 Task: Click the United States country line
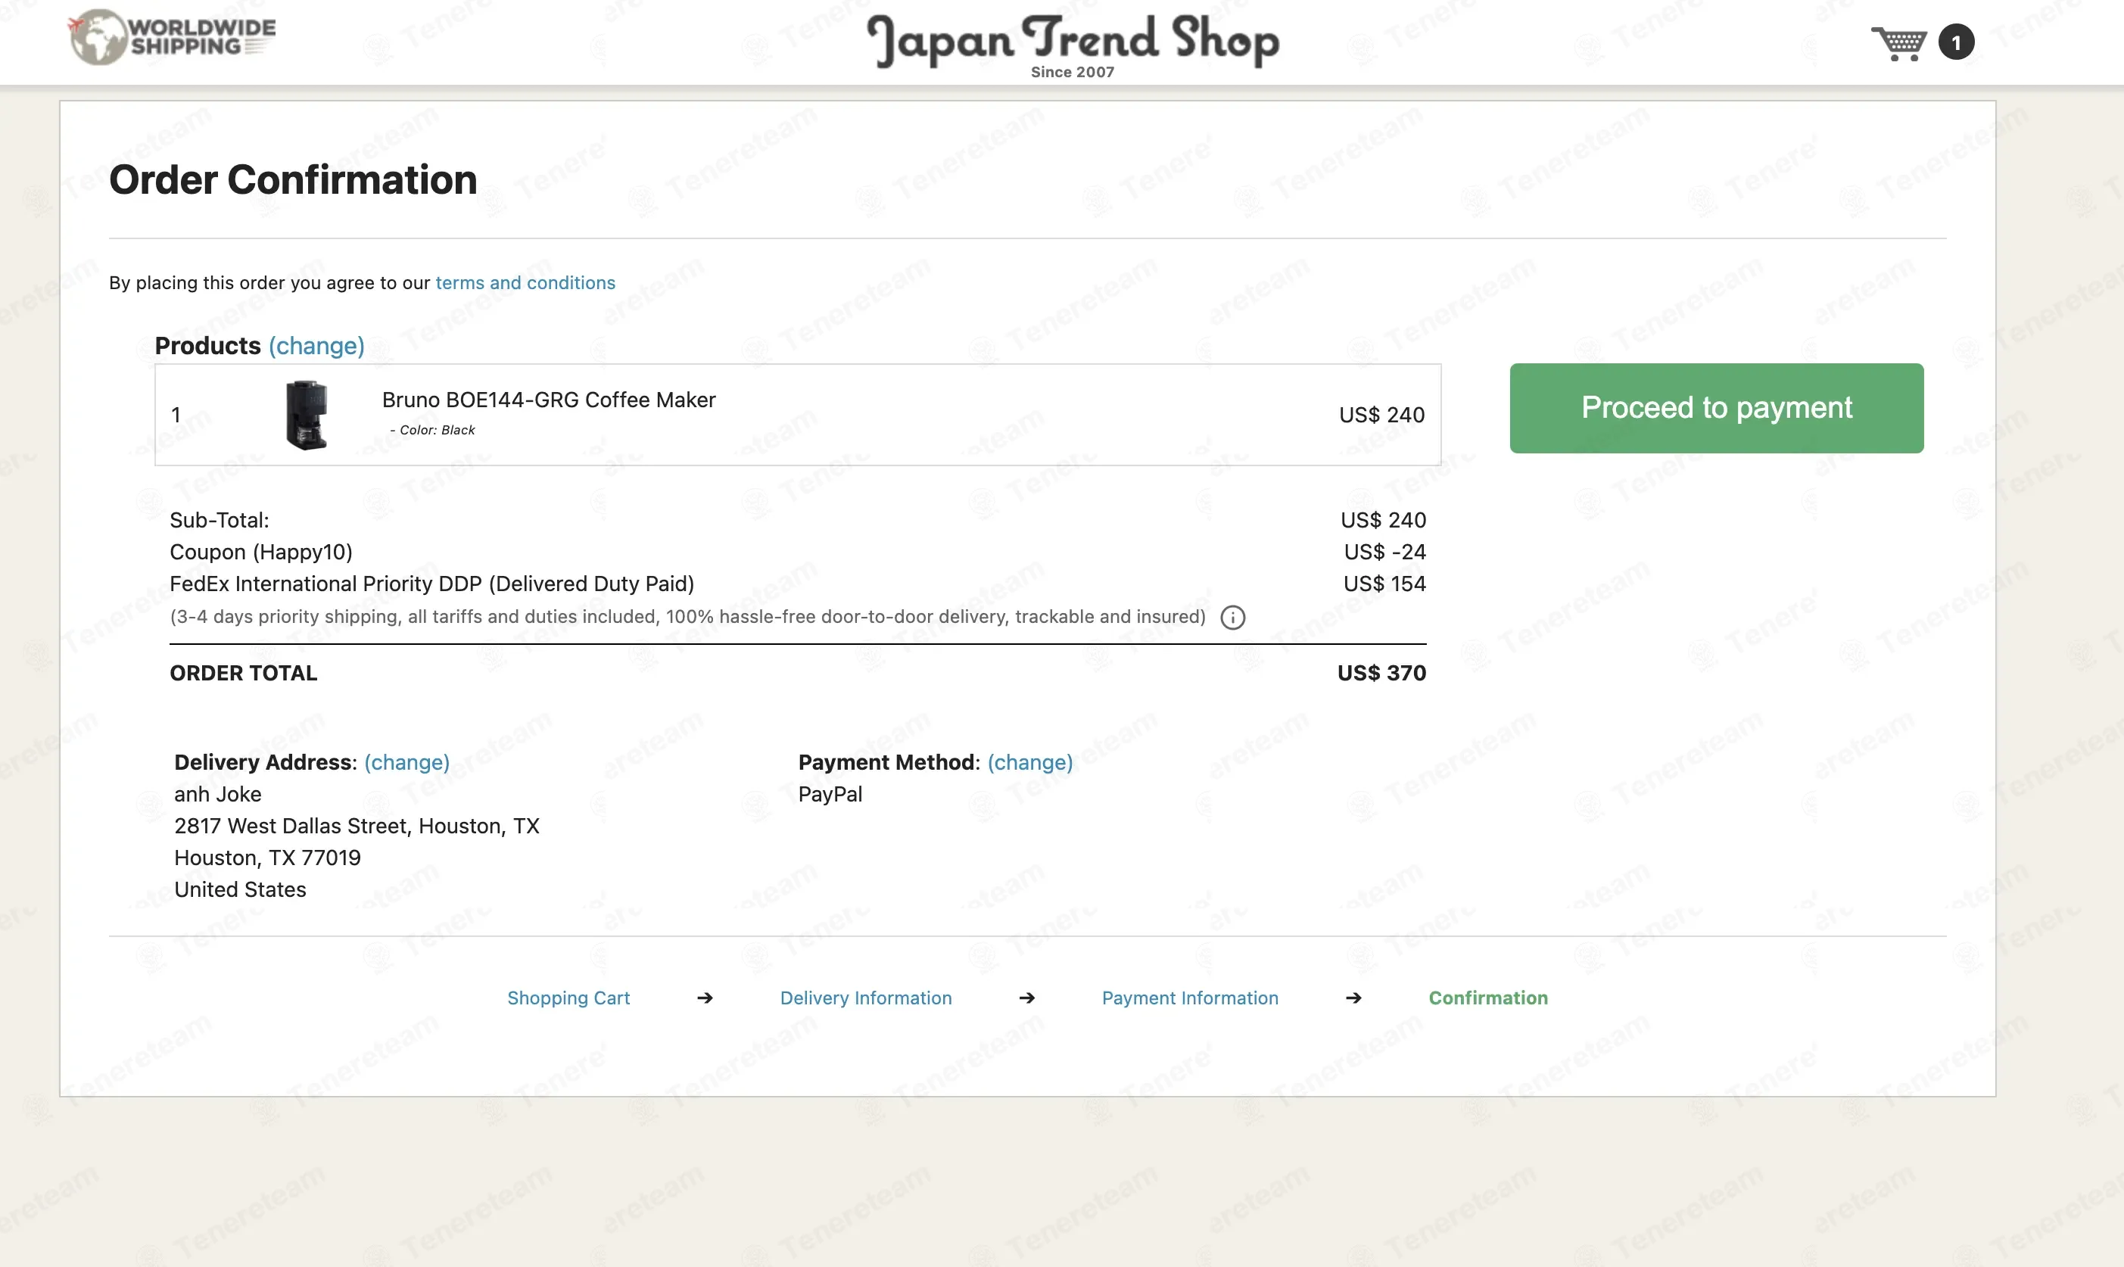pyautogui.click(x=240, y=889)
